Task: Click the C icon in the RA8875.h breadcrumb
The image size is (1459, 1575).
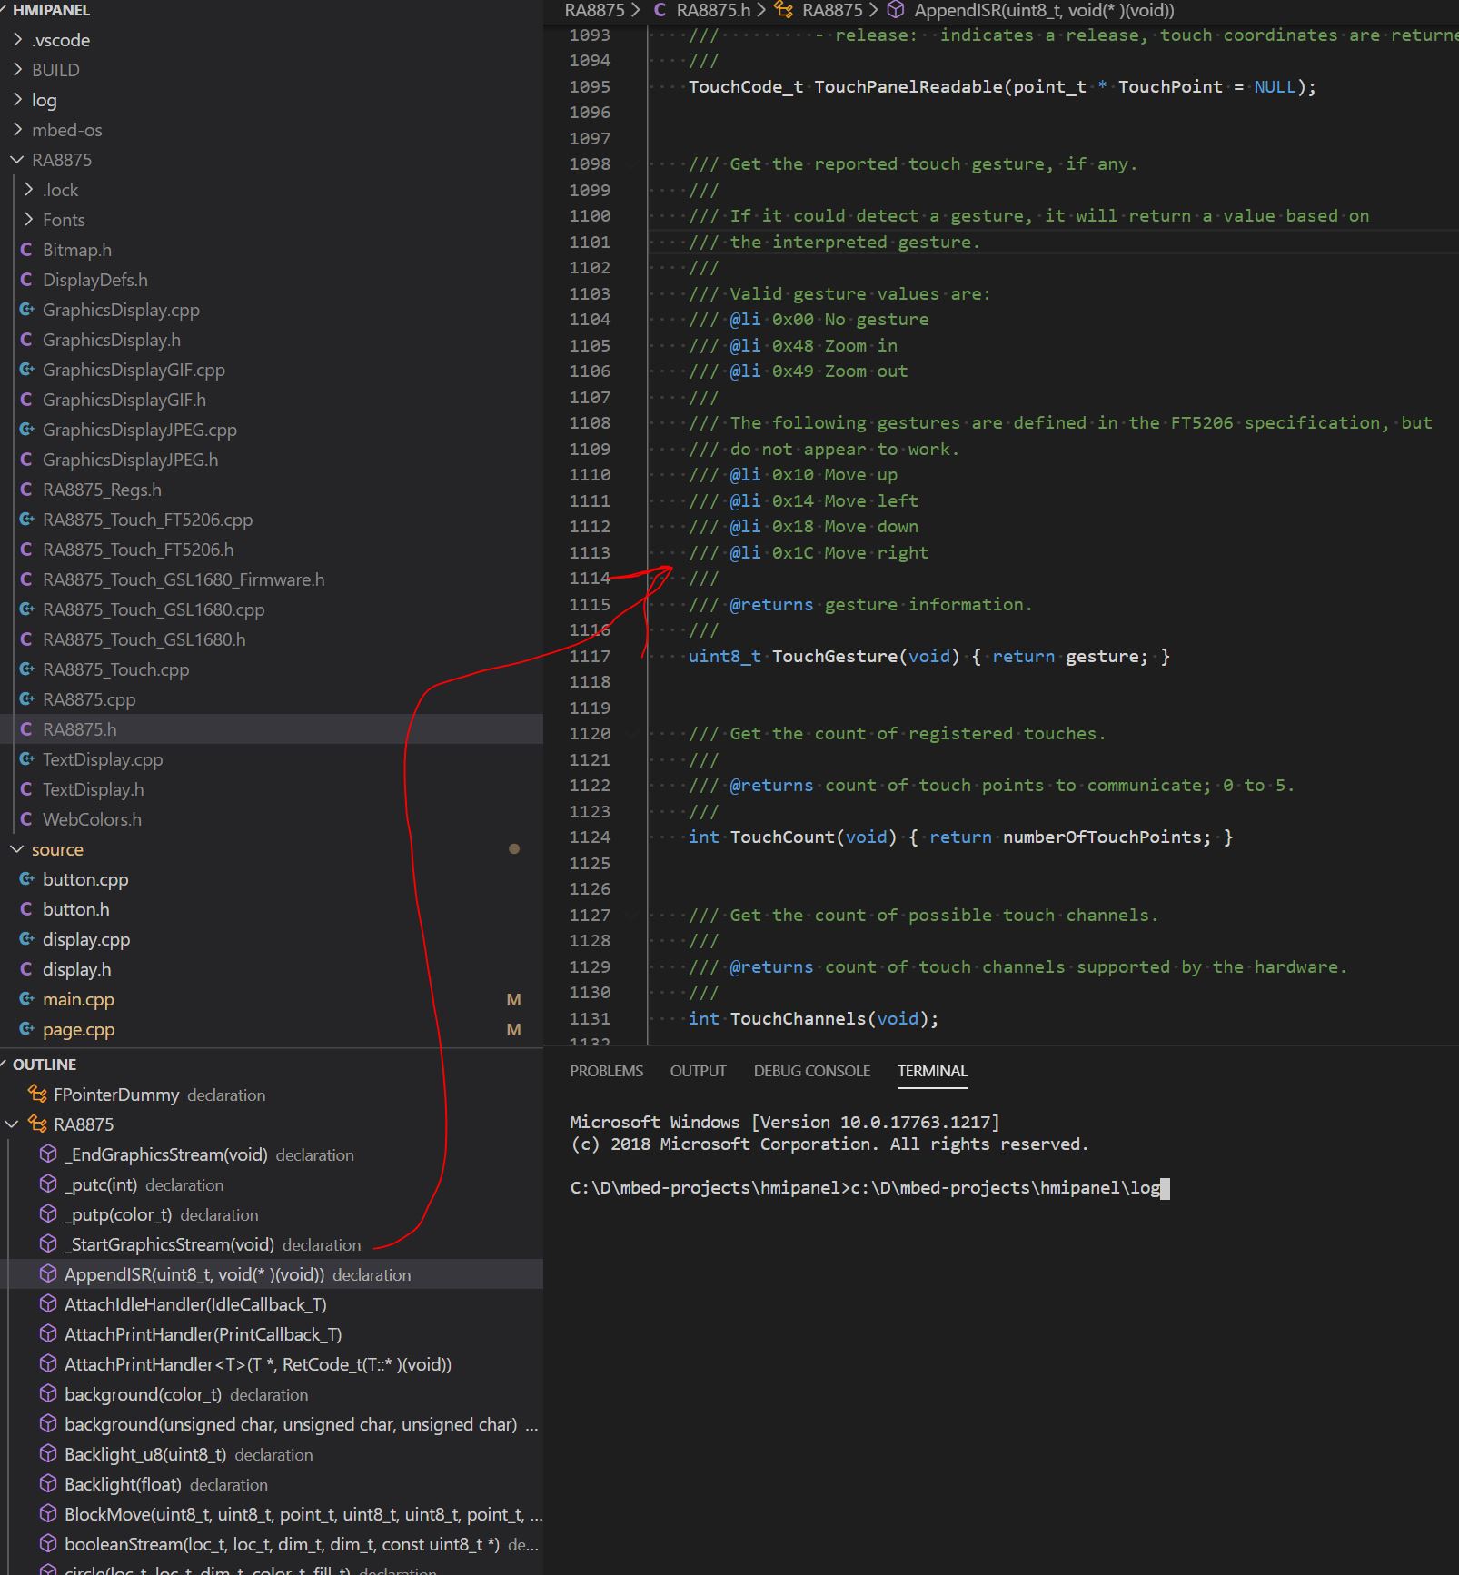Action: click(x=659, y=11)
